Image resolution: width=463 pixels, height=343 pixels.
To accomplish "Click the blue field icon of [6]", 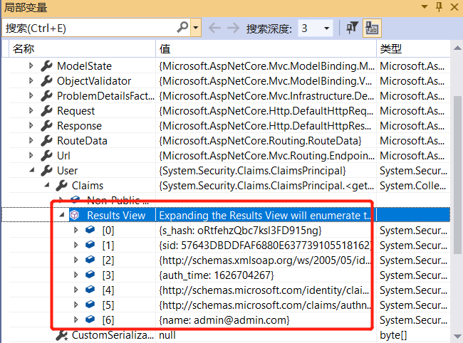I will (x=90, y=319).
